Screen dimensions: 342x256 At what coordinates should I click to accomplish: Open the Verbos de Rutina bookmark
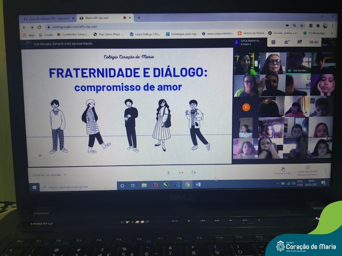[x=251, y=33]
